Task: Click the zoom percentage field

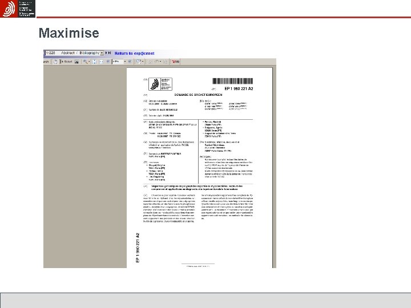Action: [x=118, y=62]
